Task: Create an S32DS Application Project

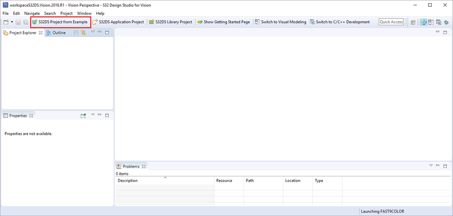Action: coord(118,22)
